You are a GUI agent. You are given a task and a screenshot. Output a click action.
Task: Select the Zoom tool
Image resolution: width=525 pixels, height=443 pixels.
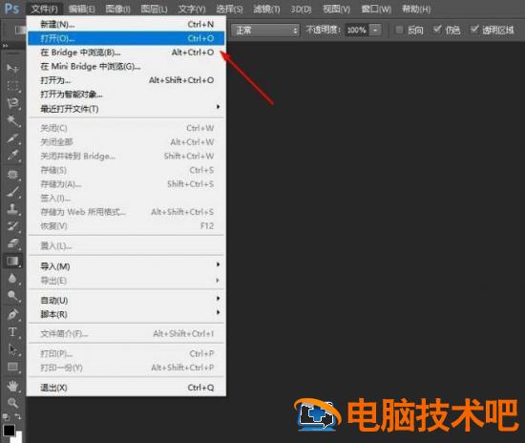12,403
